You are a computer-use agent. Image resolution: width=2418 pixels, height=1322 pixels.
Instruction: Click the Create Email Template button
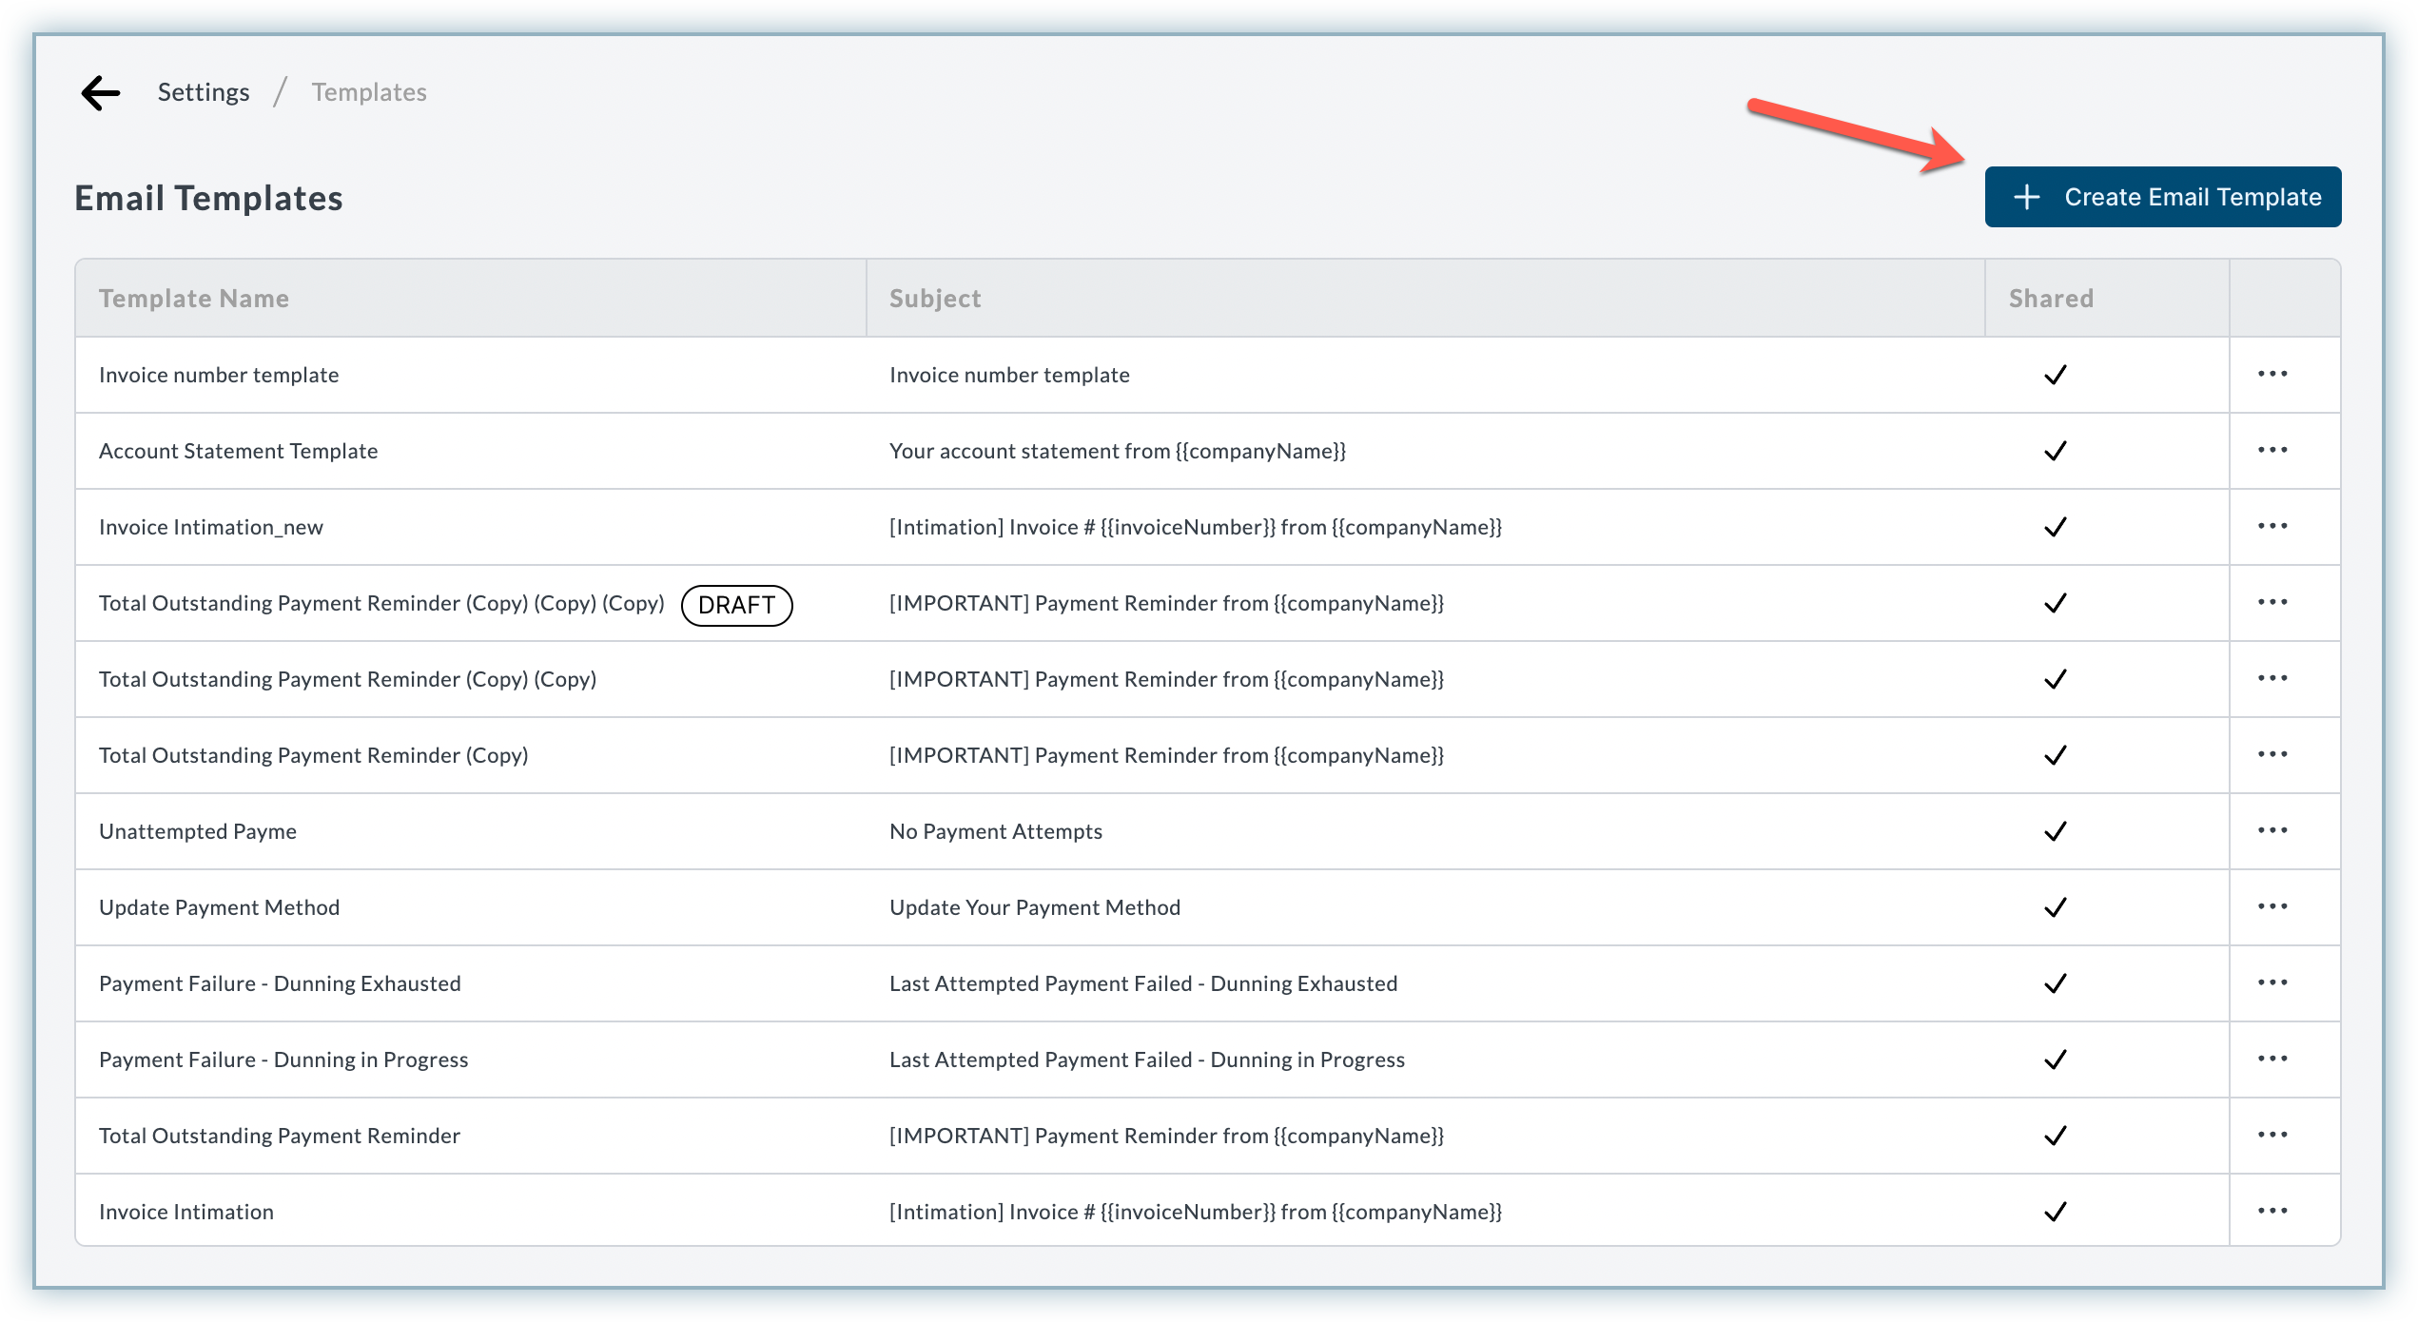click(x=2163, y=197)
